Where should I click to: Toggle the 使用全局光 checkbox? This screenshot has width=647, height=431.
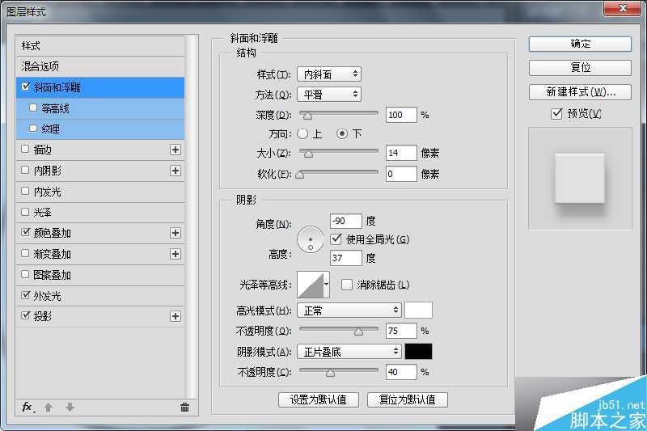coord(338,239)
